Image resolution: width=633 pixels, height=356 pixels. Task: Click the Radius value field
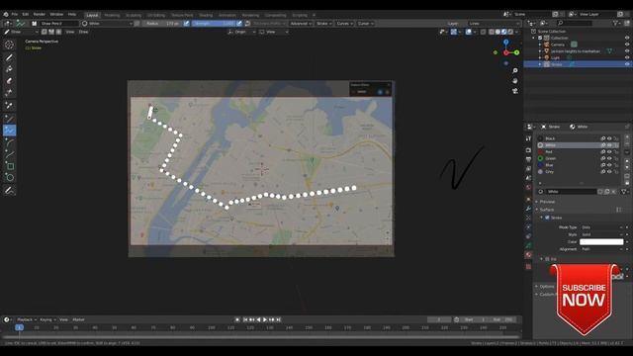163,24
